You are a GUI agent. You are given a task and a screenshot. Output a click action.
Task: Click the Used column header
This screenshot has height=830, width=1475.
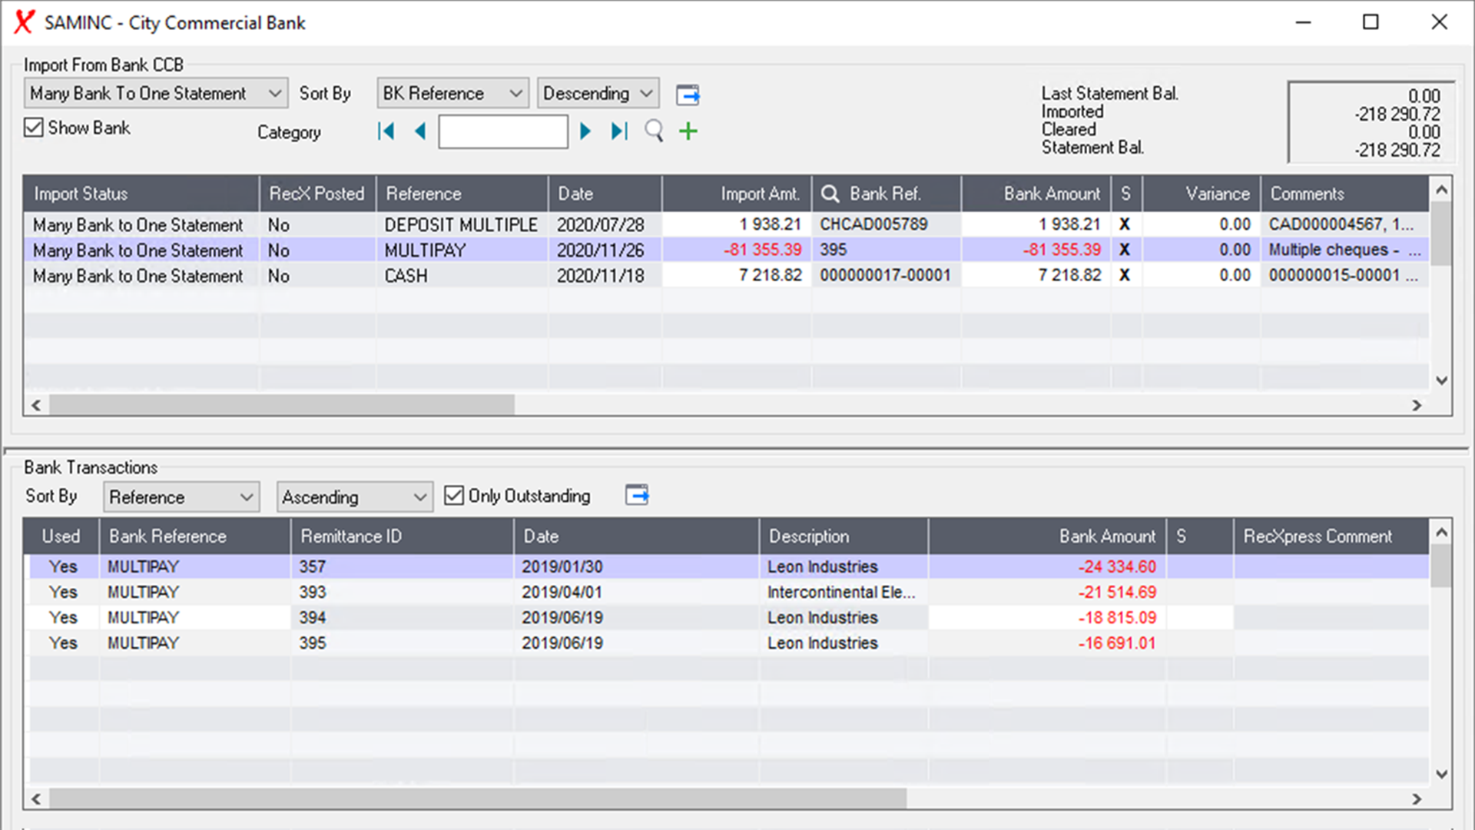(x=61, y=536)
